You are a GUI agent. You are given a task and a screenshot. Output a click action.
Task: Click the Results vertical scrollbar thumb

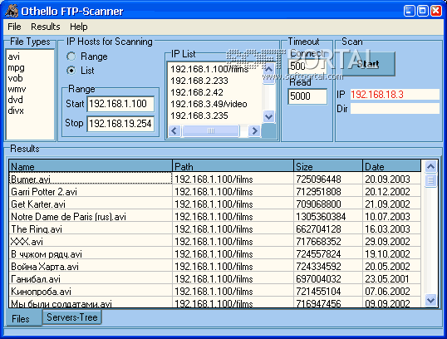pyautogui.click(x=430, y=180)
